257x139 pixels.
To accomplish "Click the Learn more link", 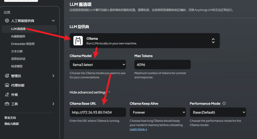I will 138,129.
